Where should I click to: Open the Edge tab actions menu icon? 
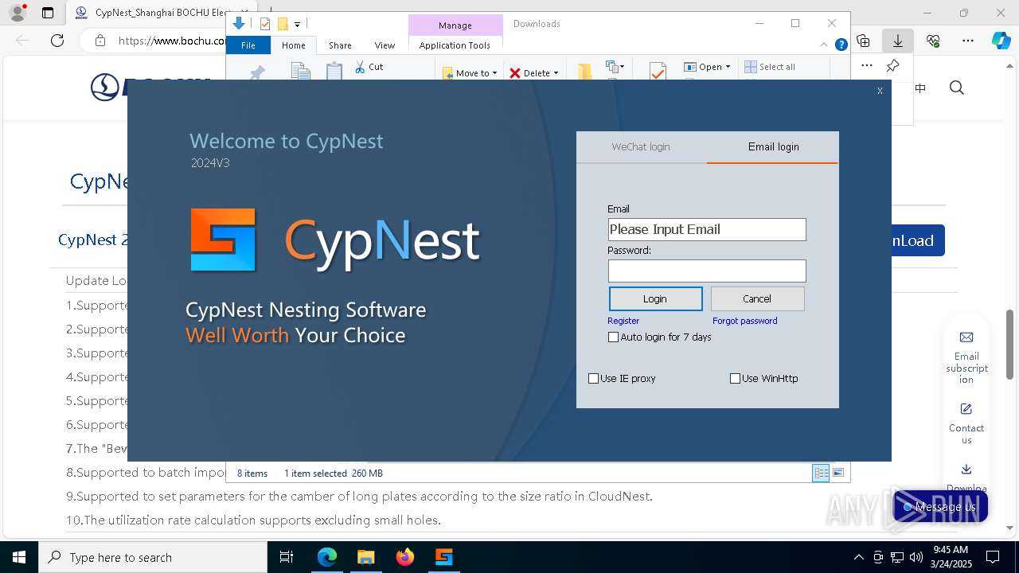(x=48, y=13)
